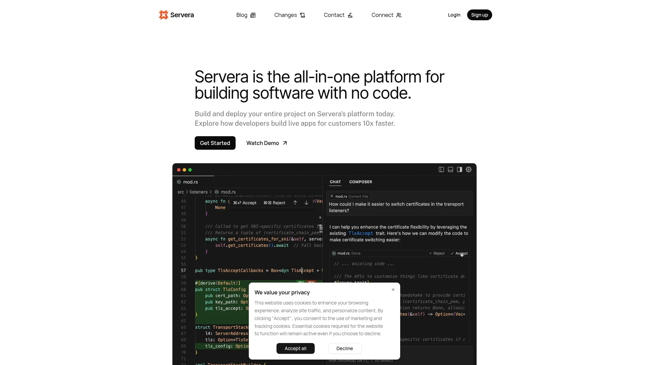Click the Get Started button
649x365 pixels.
pos(215,143)
